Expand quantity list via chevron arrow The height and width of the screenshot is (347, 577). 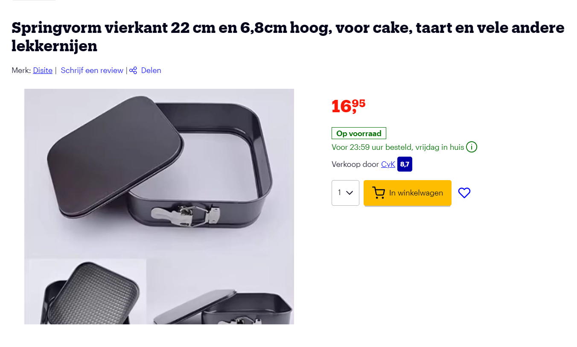pyautogui.click(x=350, y=193)
